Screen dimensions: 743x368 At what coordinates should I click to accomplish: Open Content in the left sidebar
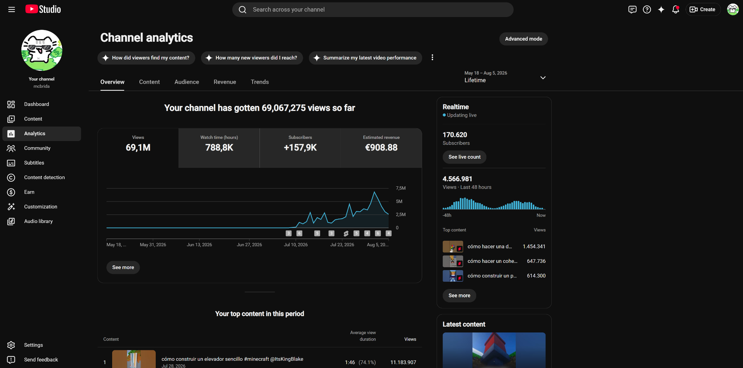[42, 119]
